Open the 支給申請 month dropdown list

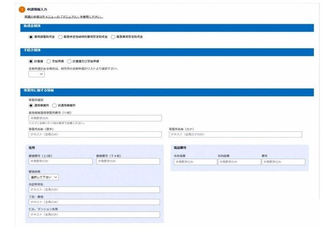[x=37, y=74]
